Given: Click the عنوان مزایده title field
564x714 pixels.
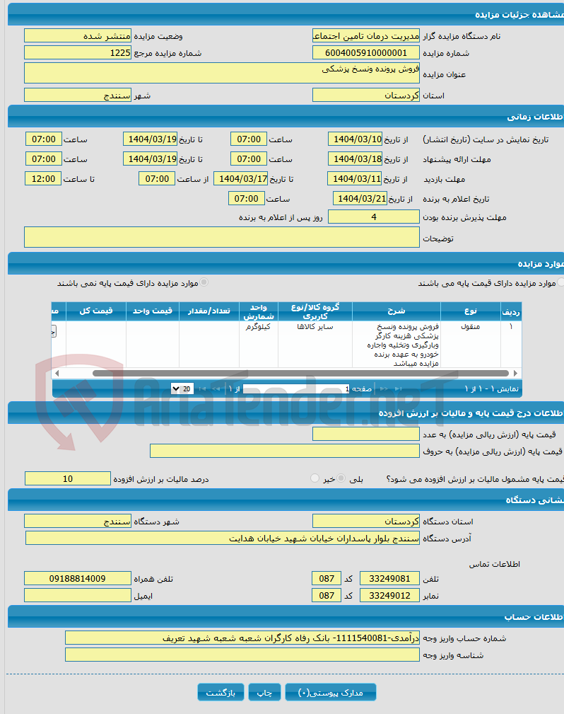Looking at the screenshot, I should tap(222, 73).
